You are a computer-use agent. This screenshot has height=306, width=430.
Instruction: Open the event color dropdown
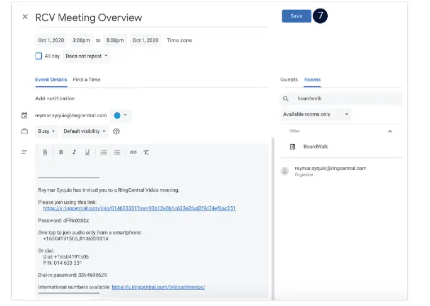click(121, 116)
